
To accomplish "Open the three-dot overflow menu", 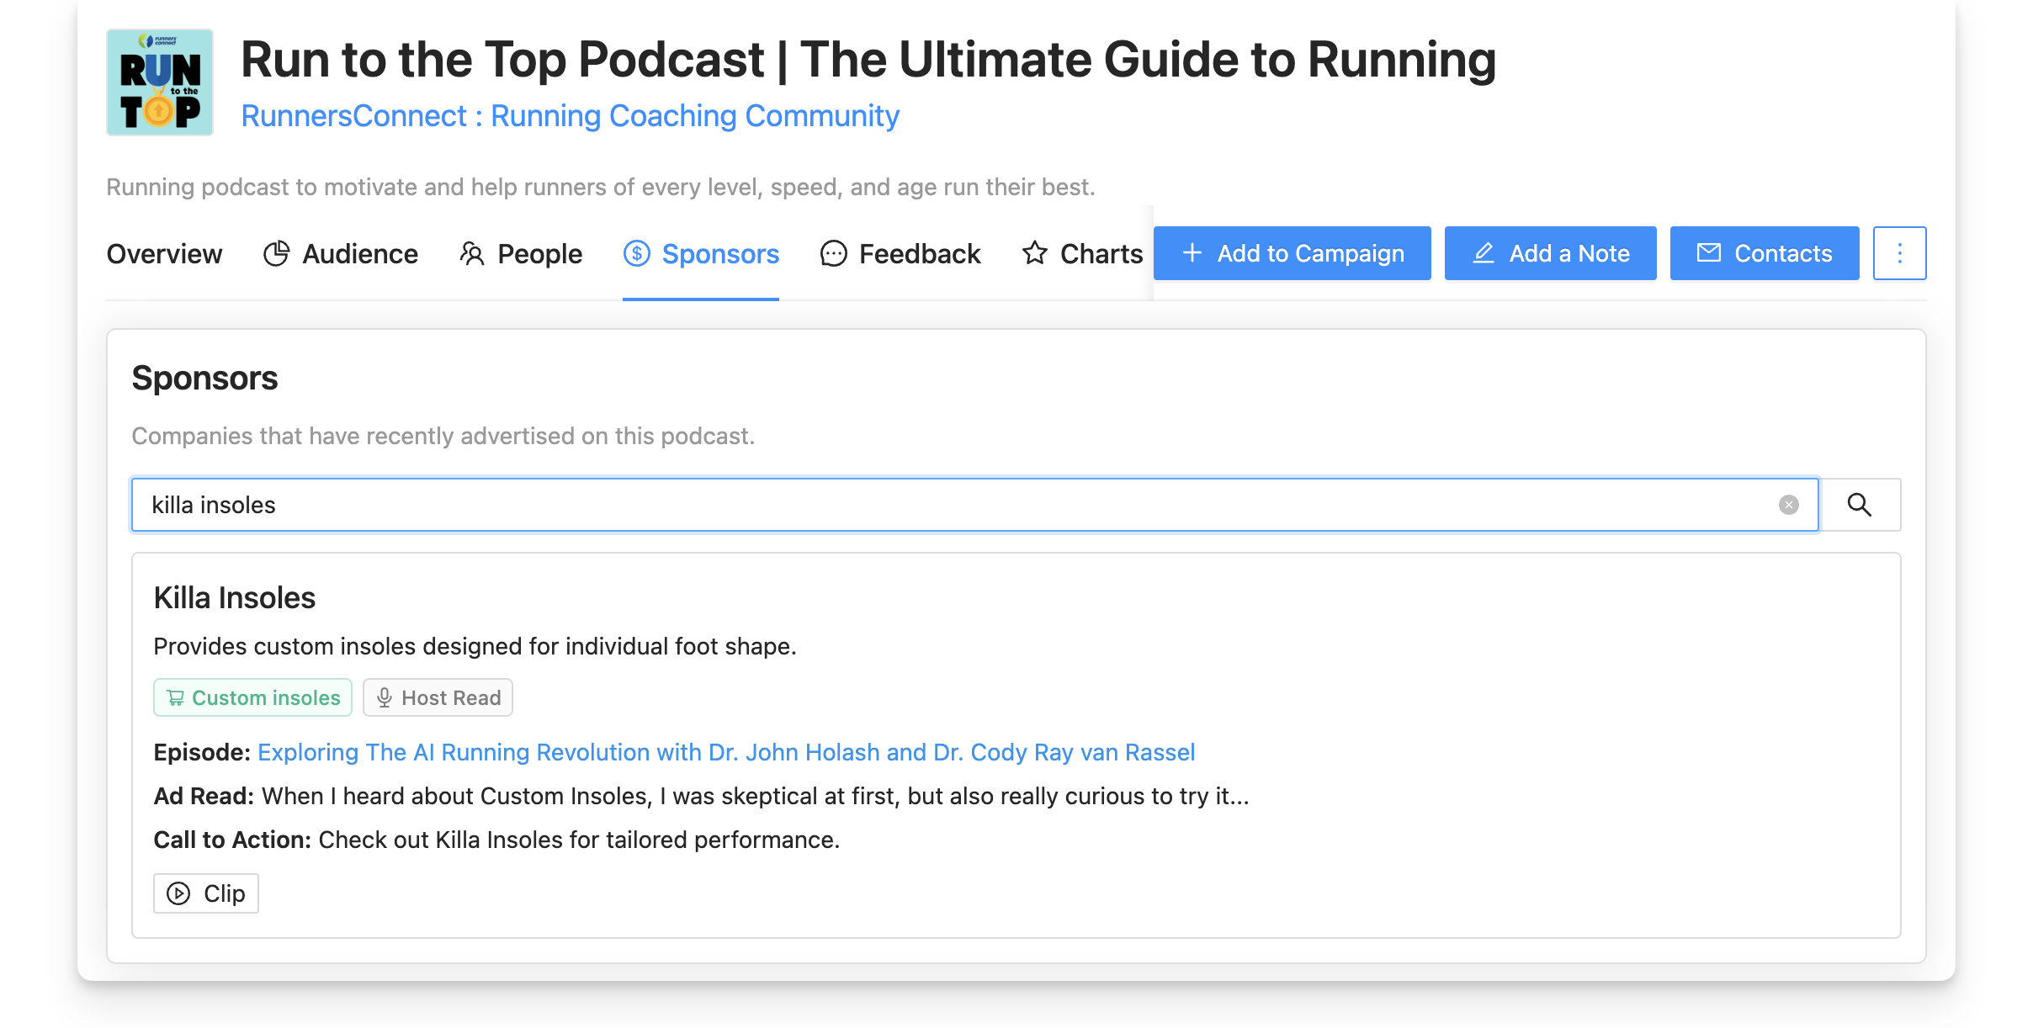I will [x=1898, y=253].
